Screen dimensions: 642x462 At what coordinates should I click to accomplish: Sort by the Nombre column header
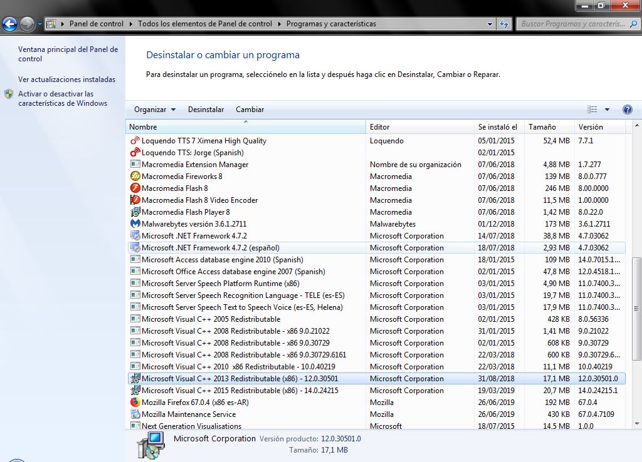(x=246, y=126)
